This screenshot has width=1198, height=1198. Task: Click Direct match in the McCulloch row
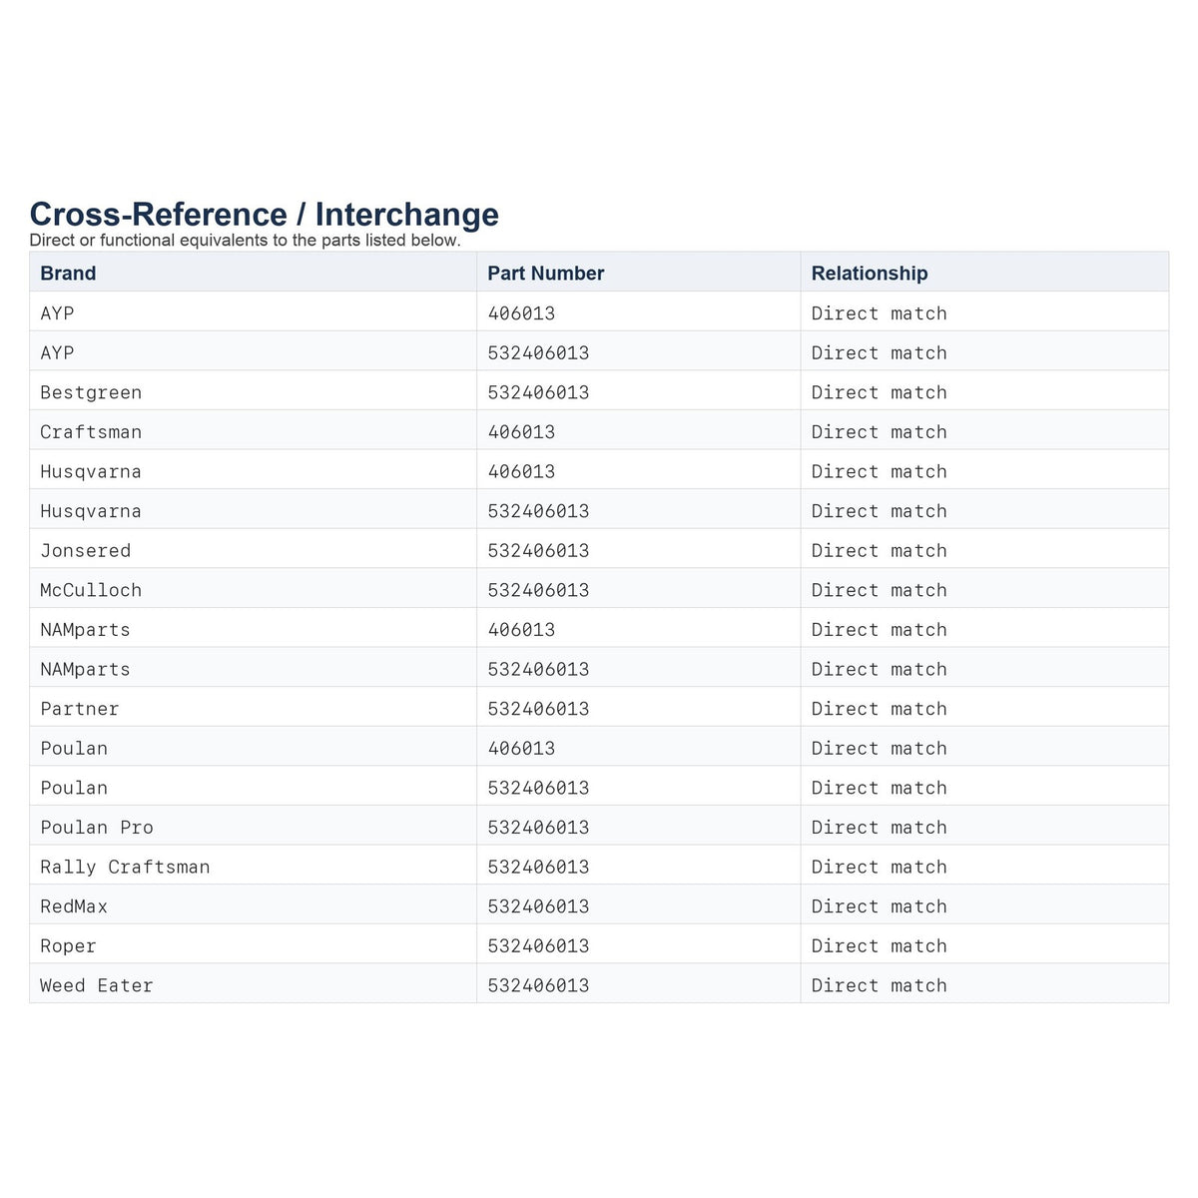tap(879, 590)
